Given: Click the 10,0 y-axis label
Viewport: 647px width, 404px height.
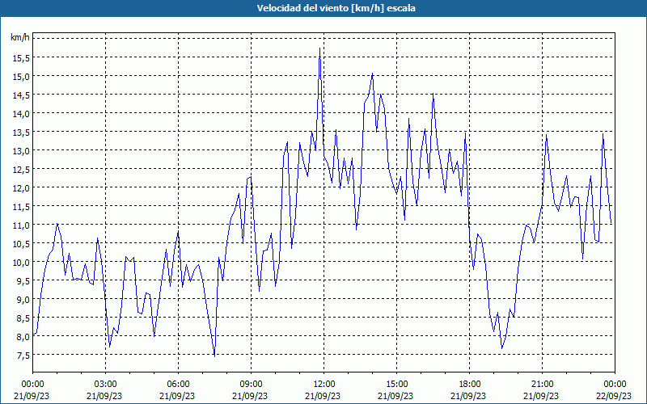Looking at the screenshot, I should 21,262.
